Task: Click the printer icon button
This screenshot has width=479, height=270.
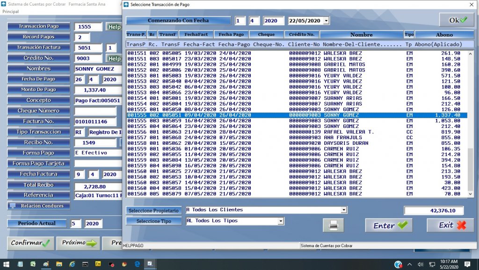Action: 333,225
